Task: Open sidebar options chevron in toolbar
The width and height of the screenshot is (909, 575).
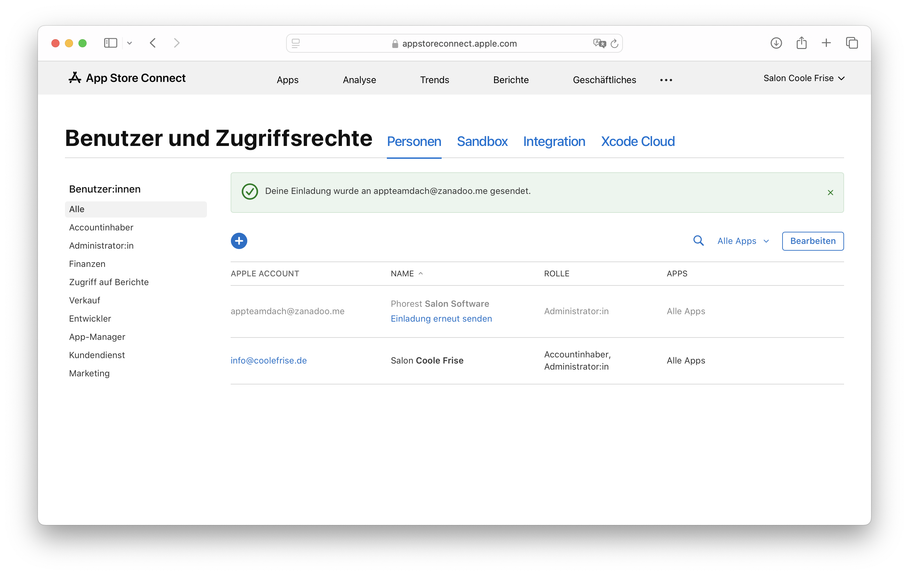Action: click(130, 43)
